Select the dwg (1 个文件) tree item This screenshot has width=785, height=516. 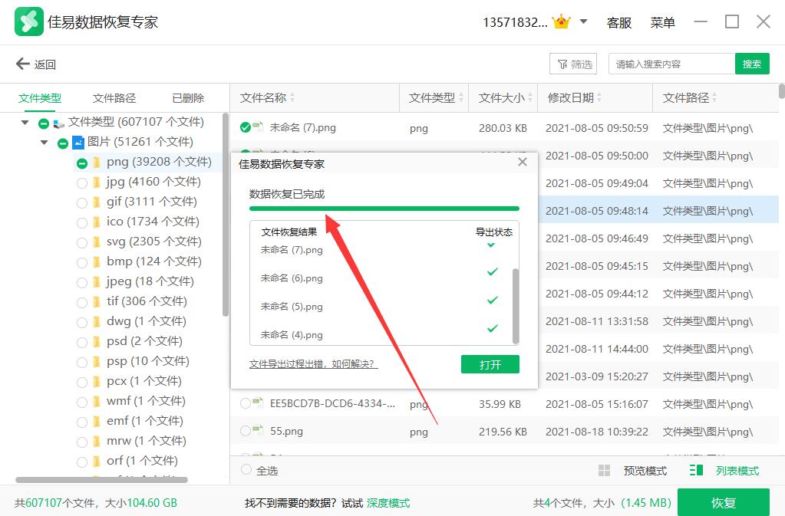(147, 321)
